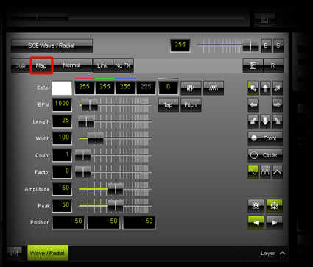Click the Peak value field
The image size is (313, 267).
[62, 206]
